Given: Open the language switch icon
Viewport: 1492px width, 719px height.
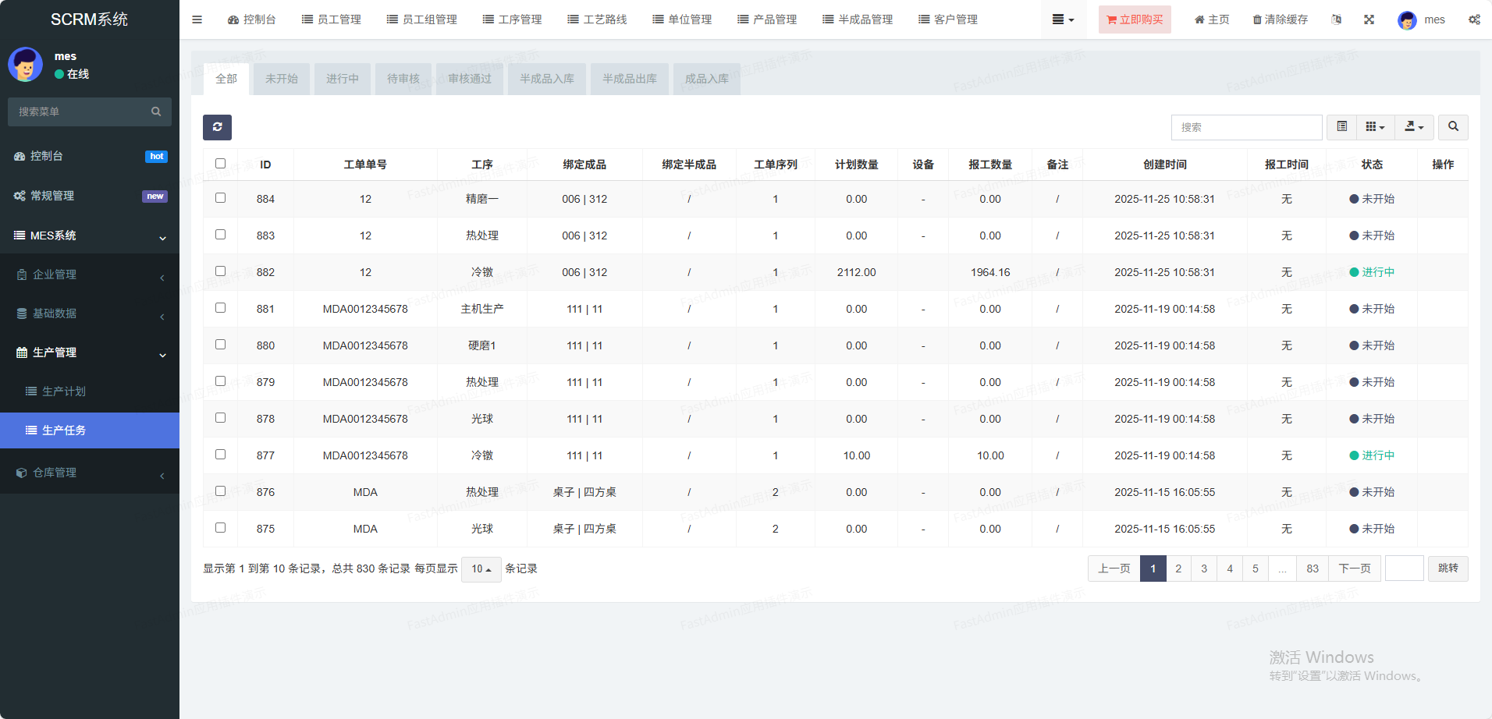Looking at the screenshot, I should coord(1336,19).
